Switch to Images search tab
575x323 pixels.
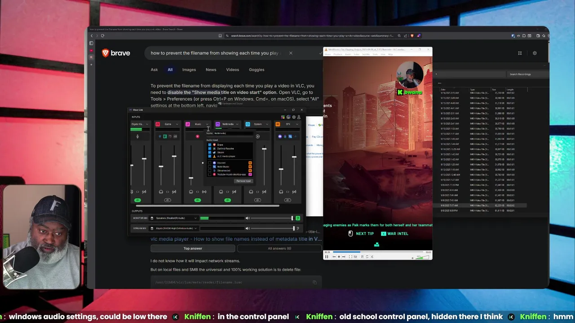pyautogui.click(x=189, y=70)
